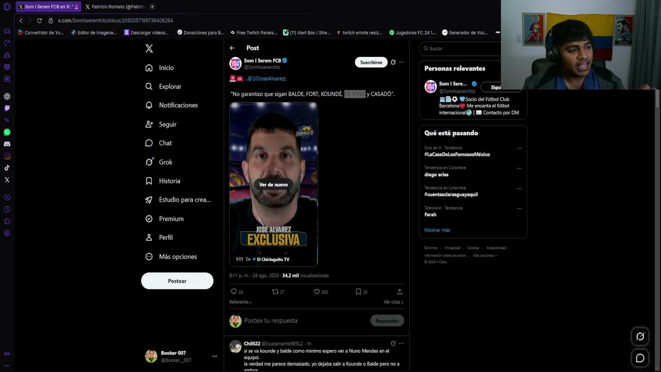The width and height of the screenshot is (661, 372).
Task: Open the Seguir page
Action: 161,124
